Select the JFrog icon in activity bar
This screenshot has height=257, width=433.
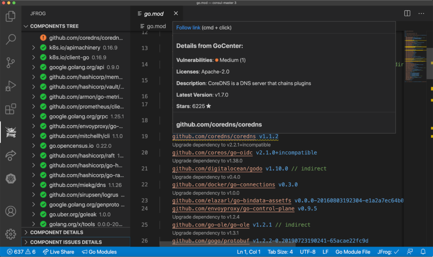(x=11, y=133)
